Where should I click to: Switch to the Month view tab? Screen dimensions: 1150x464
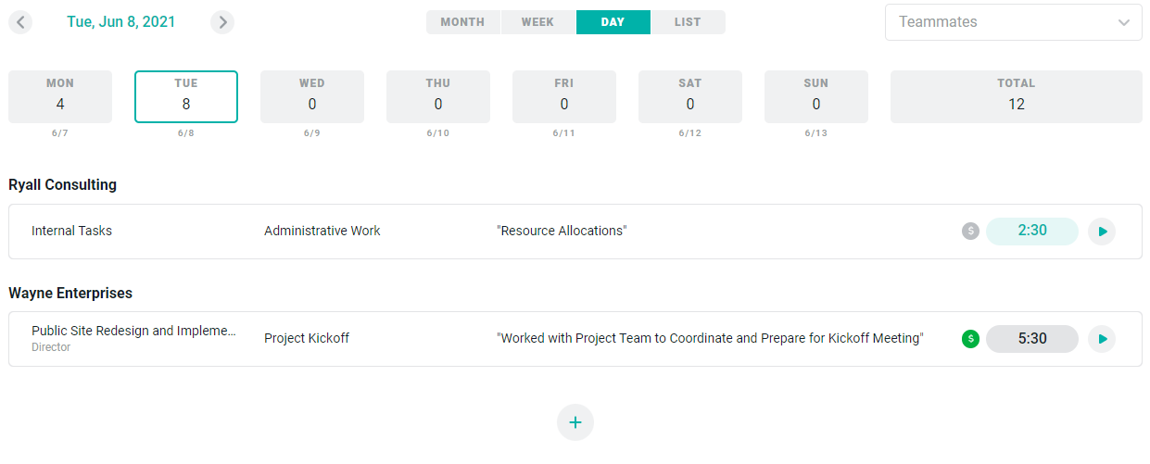462,22
